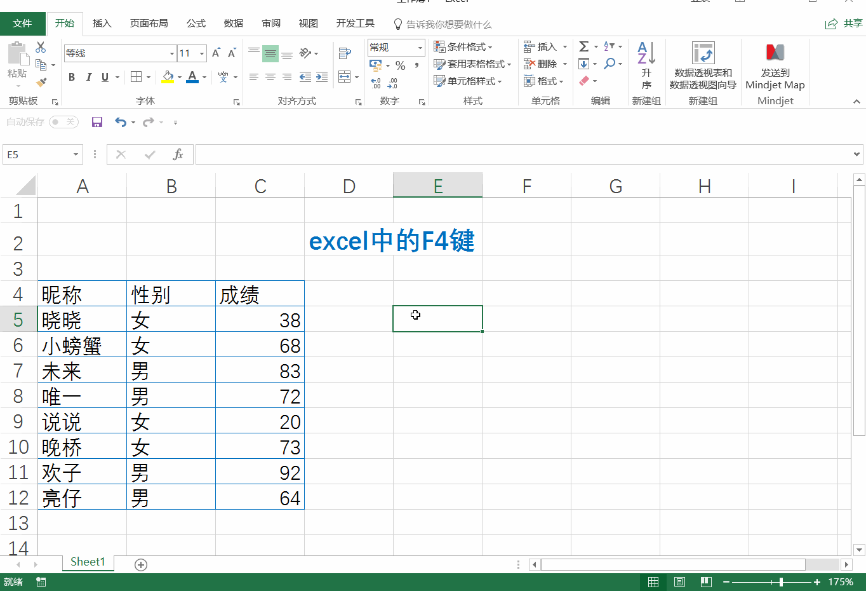The width and height of the screenshot is (866, 591).
Task: Click the Fill down arrow icon
Action: [584, 64]
